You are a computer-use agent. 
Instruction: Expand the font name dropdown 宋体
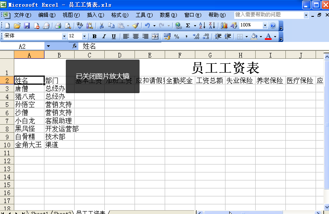click(64, 37)
